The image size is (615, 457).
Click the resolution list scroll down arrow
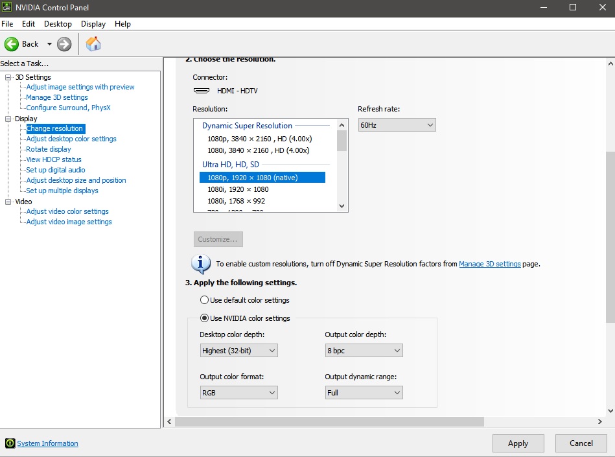[342, 206]
